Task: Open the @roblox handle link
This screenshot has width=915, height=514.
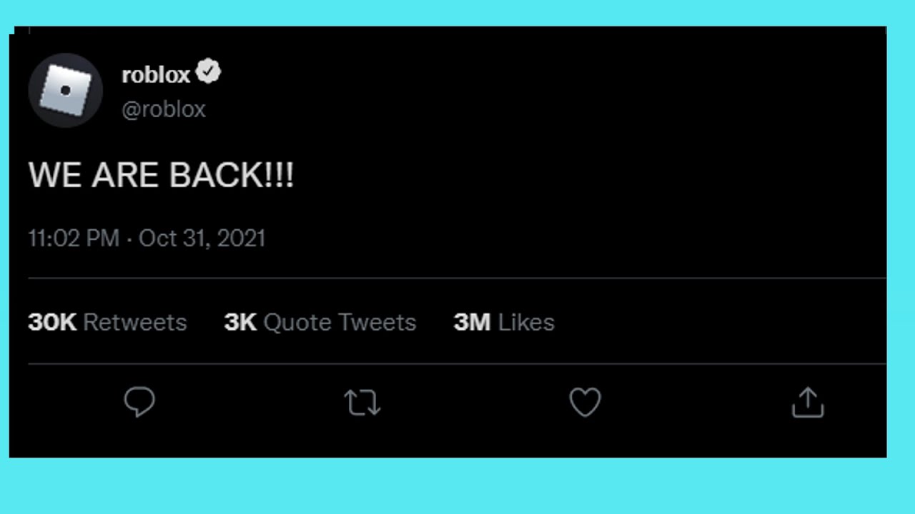Action: [164, 109]
